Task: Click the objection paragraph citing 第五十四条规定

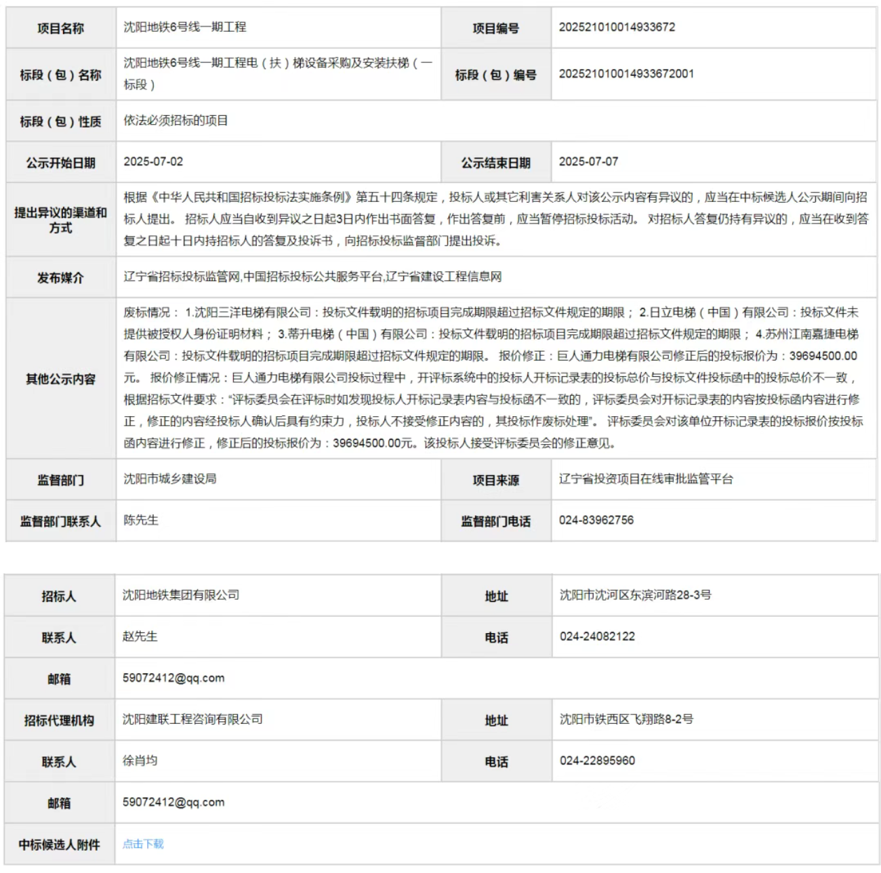Action: click(496, 219)
